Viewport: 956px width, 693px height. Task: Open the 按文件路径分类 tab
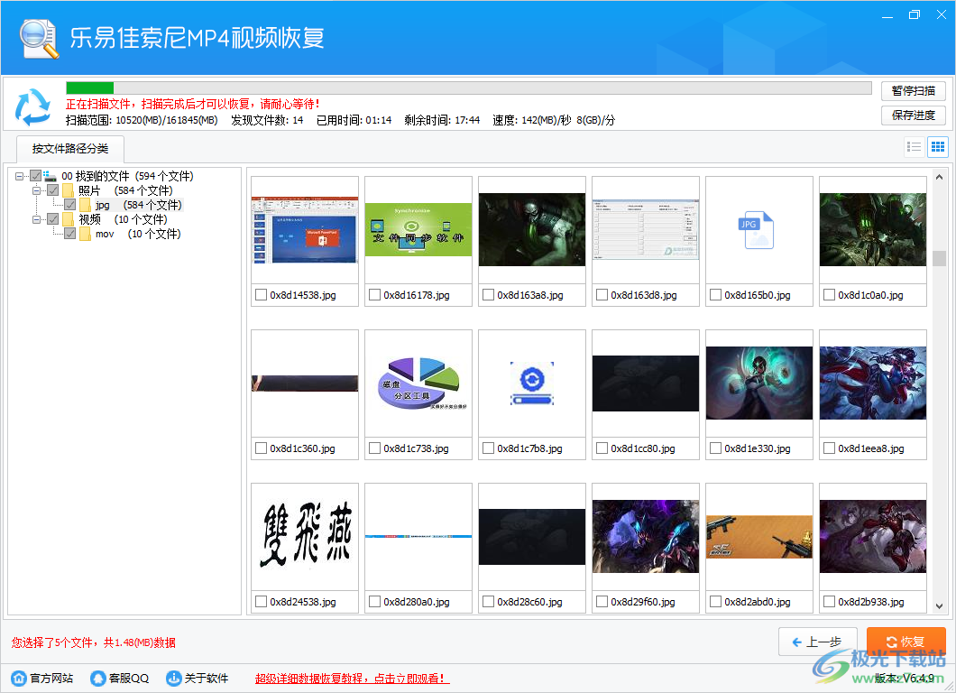70,149
